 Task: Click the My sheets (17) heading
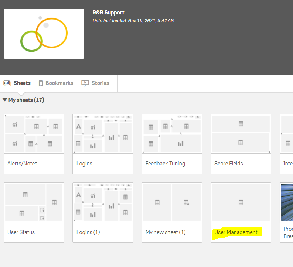click(26, 100)
